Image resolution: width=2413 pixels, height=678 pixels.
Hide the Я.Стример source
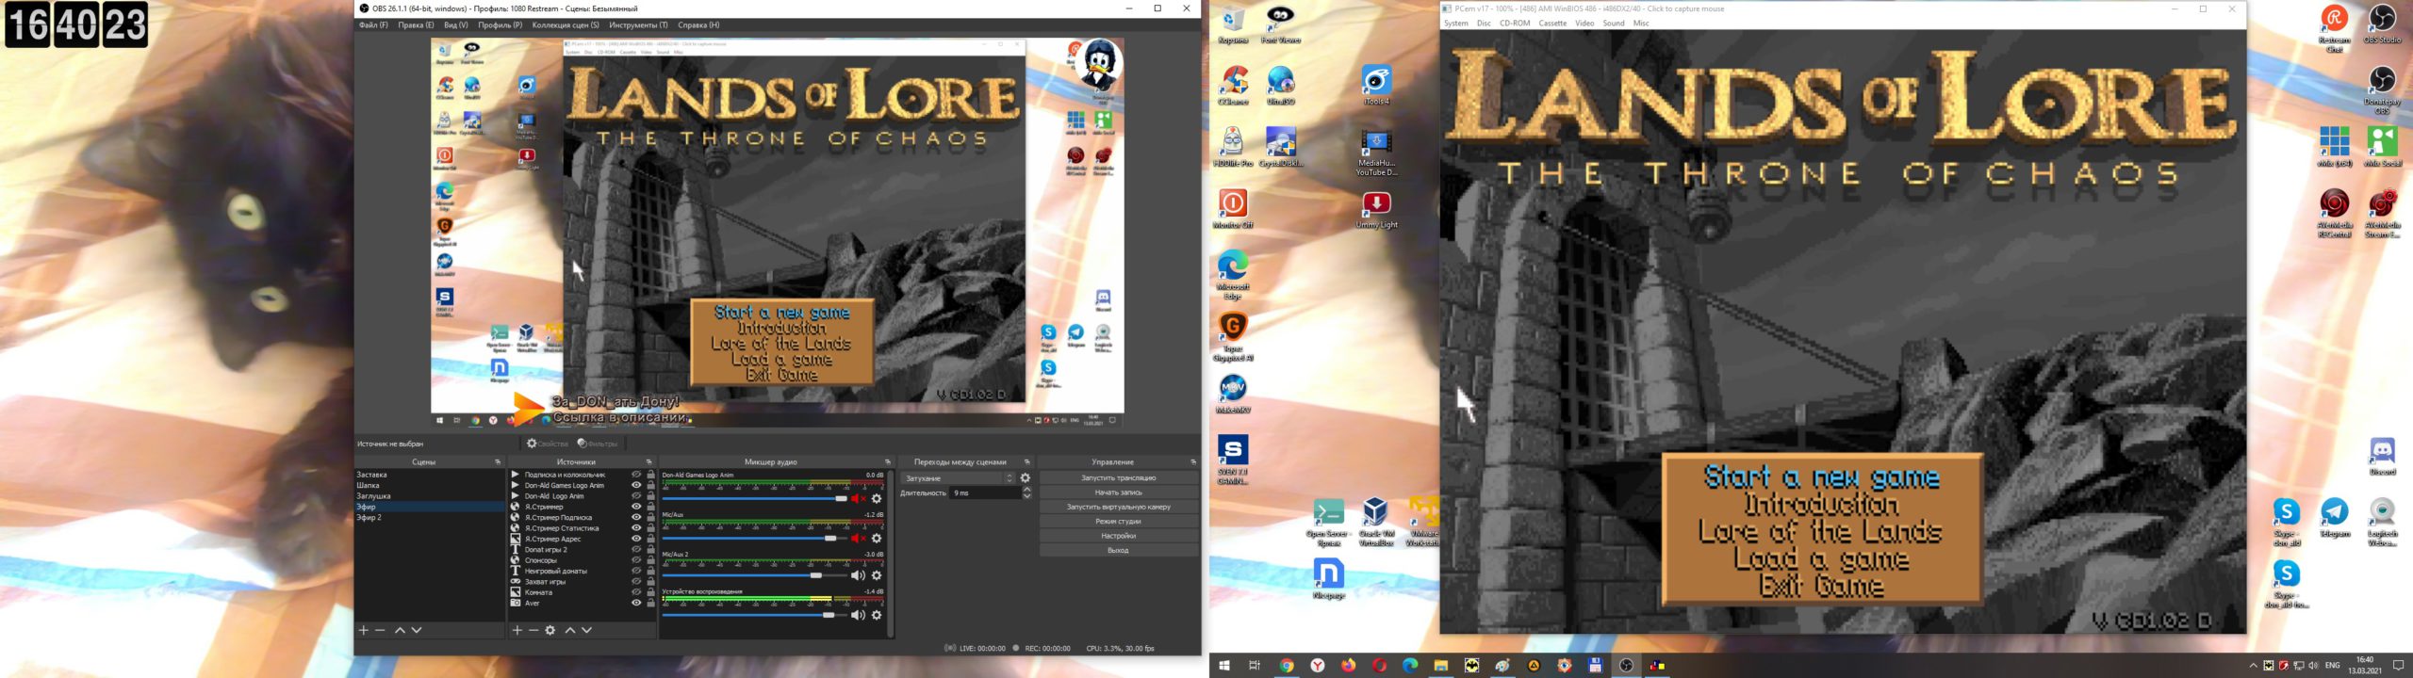click(x=636, y=507)
